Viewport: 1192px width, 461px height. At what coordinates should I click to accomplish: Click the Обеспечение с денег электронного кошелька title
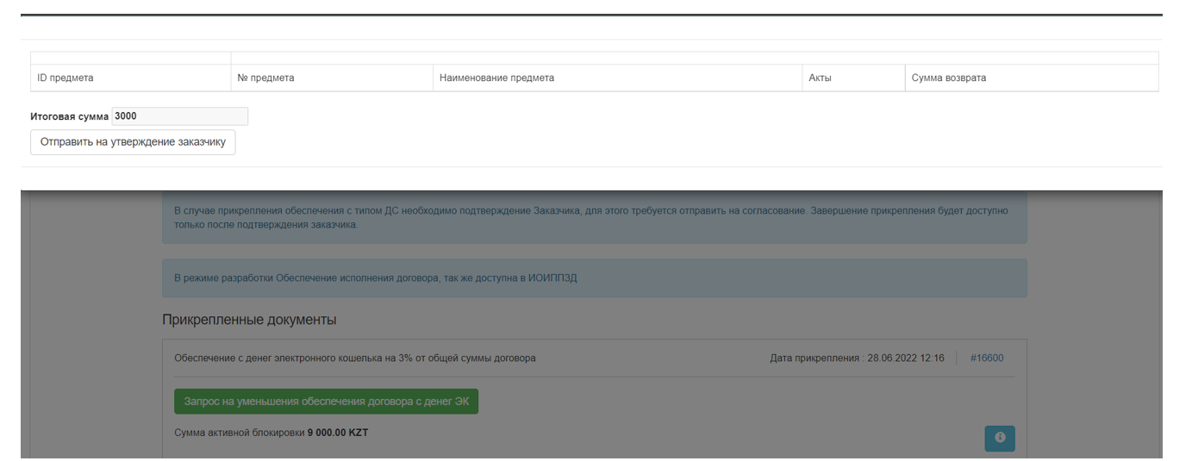[x=355, y=358]
